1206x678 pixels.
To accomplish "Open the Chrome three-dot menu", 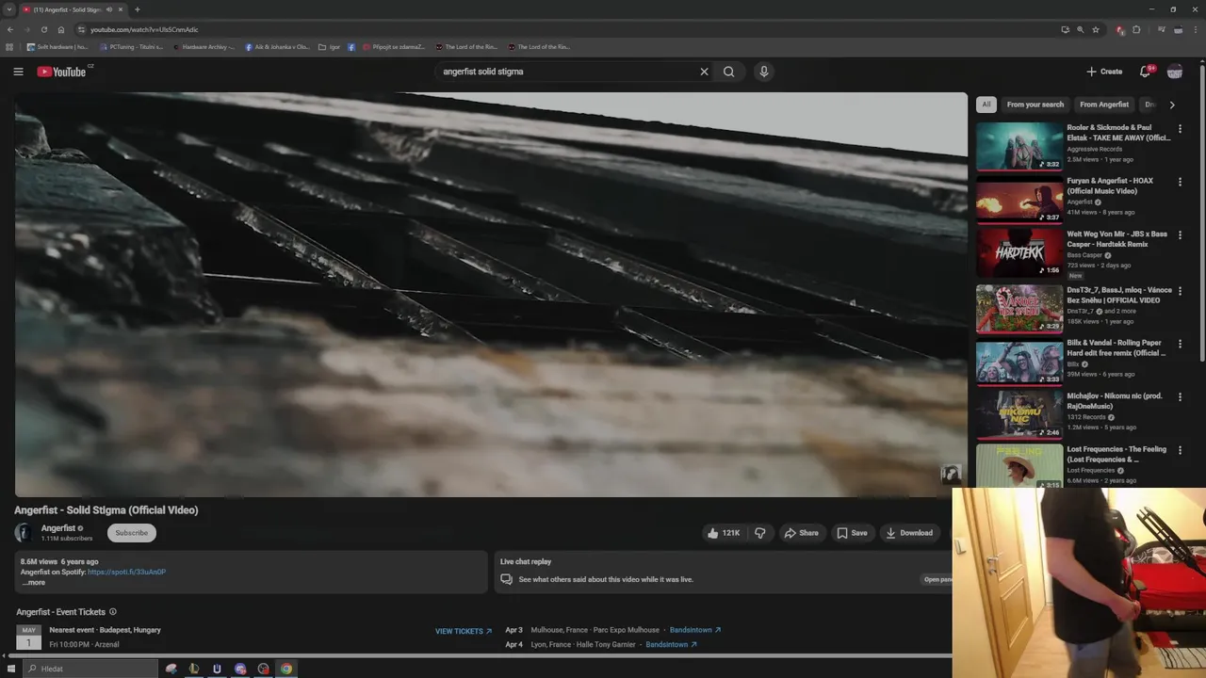I will pos(1195,29).
